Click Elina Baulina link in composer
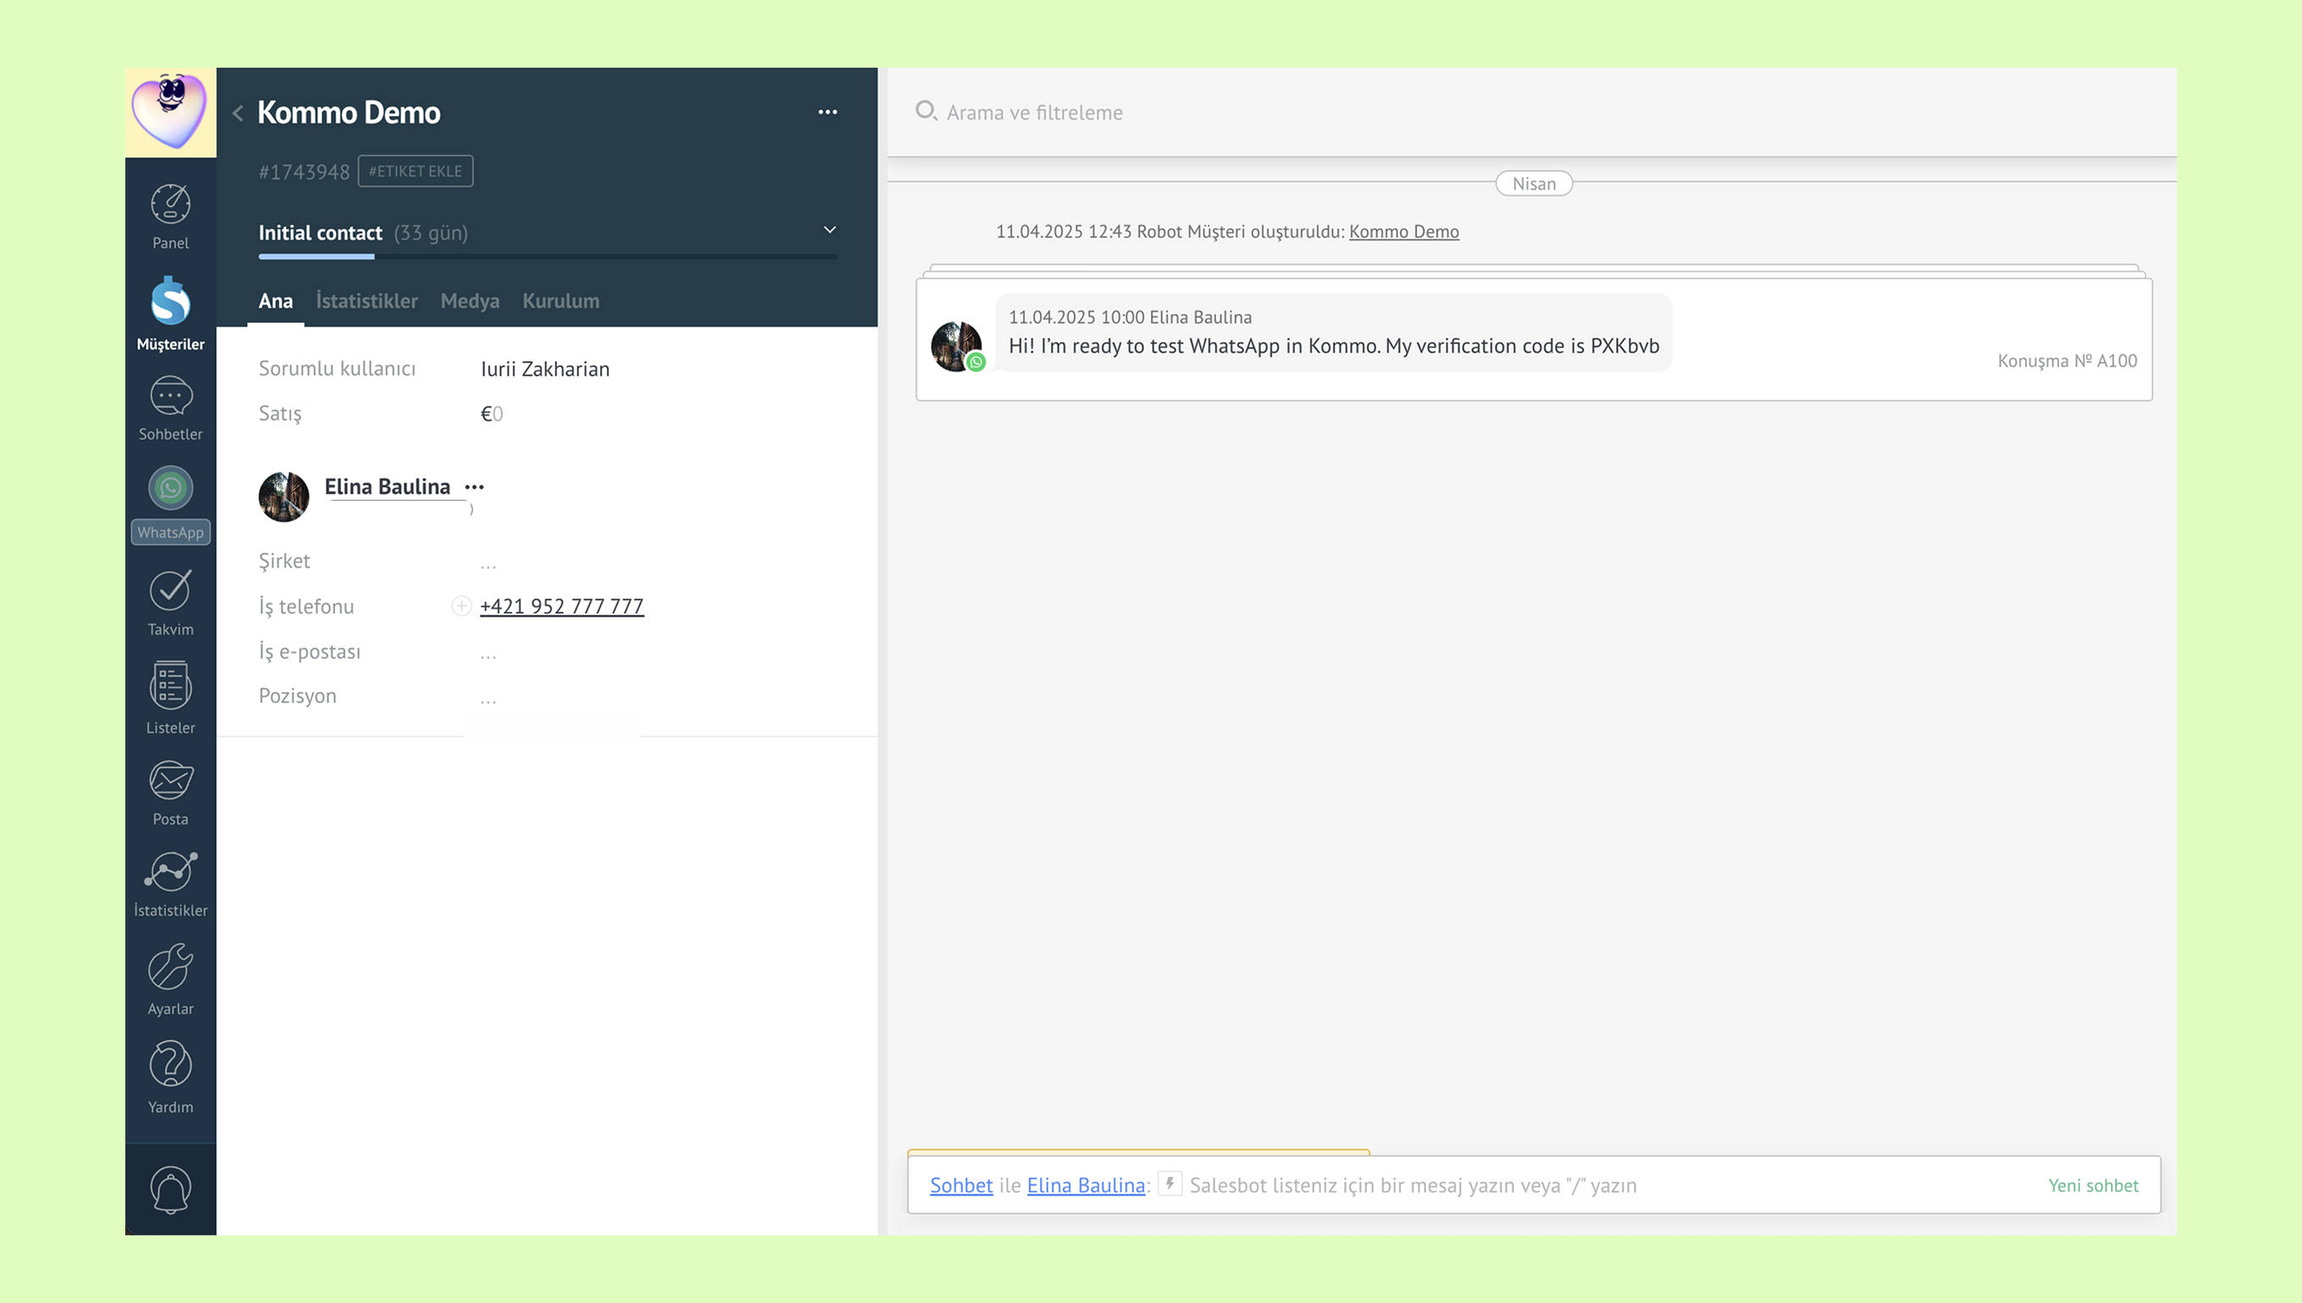This screenshot has width=2302, height=1303. (1086, 1185)
